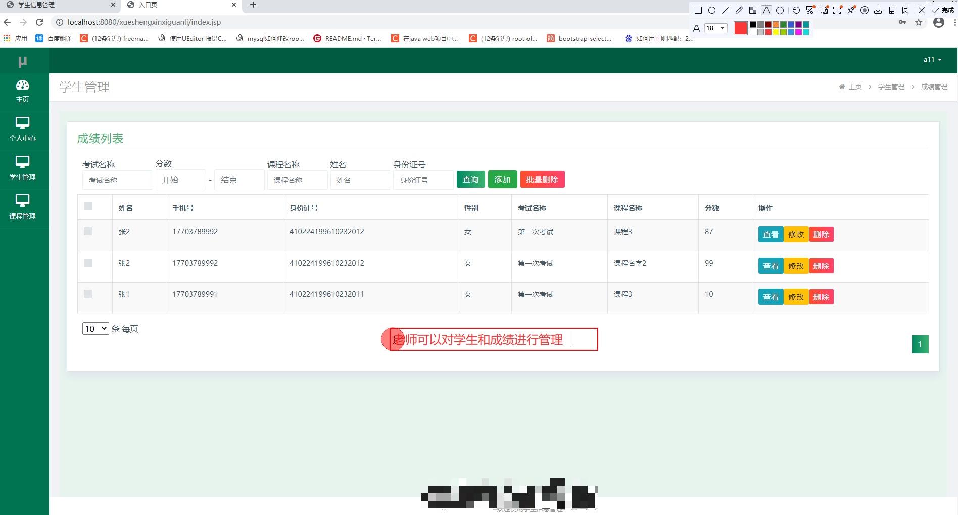The image size is (958, 515).
Task: Open the a11 user dropdown menu
Action: [x=932, y=59]
